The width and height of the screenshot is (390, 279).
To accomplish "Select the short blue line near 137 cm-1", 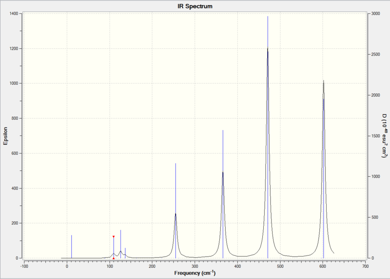I will point(125,253).
